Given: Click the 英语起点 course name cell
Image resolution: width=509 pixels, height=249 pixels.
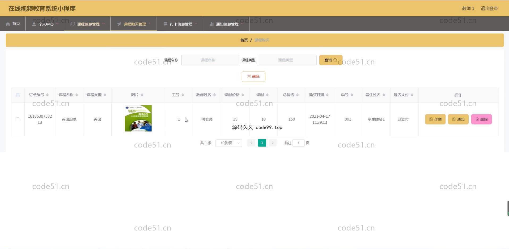Looking at the screenshot, I should [69, 119].
